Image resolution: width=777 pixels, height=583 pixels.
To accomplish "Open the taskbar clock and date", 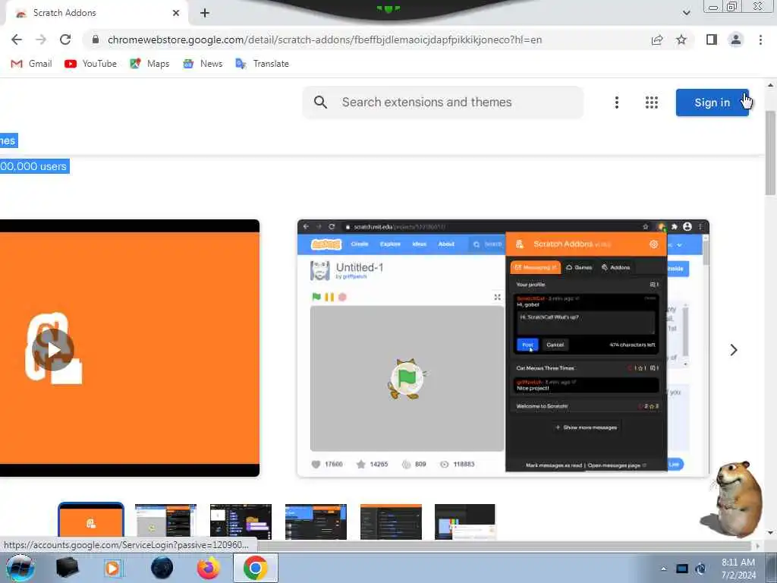I will click(738, 569).
